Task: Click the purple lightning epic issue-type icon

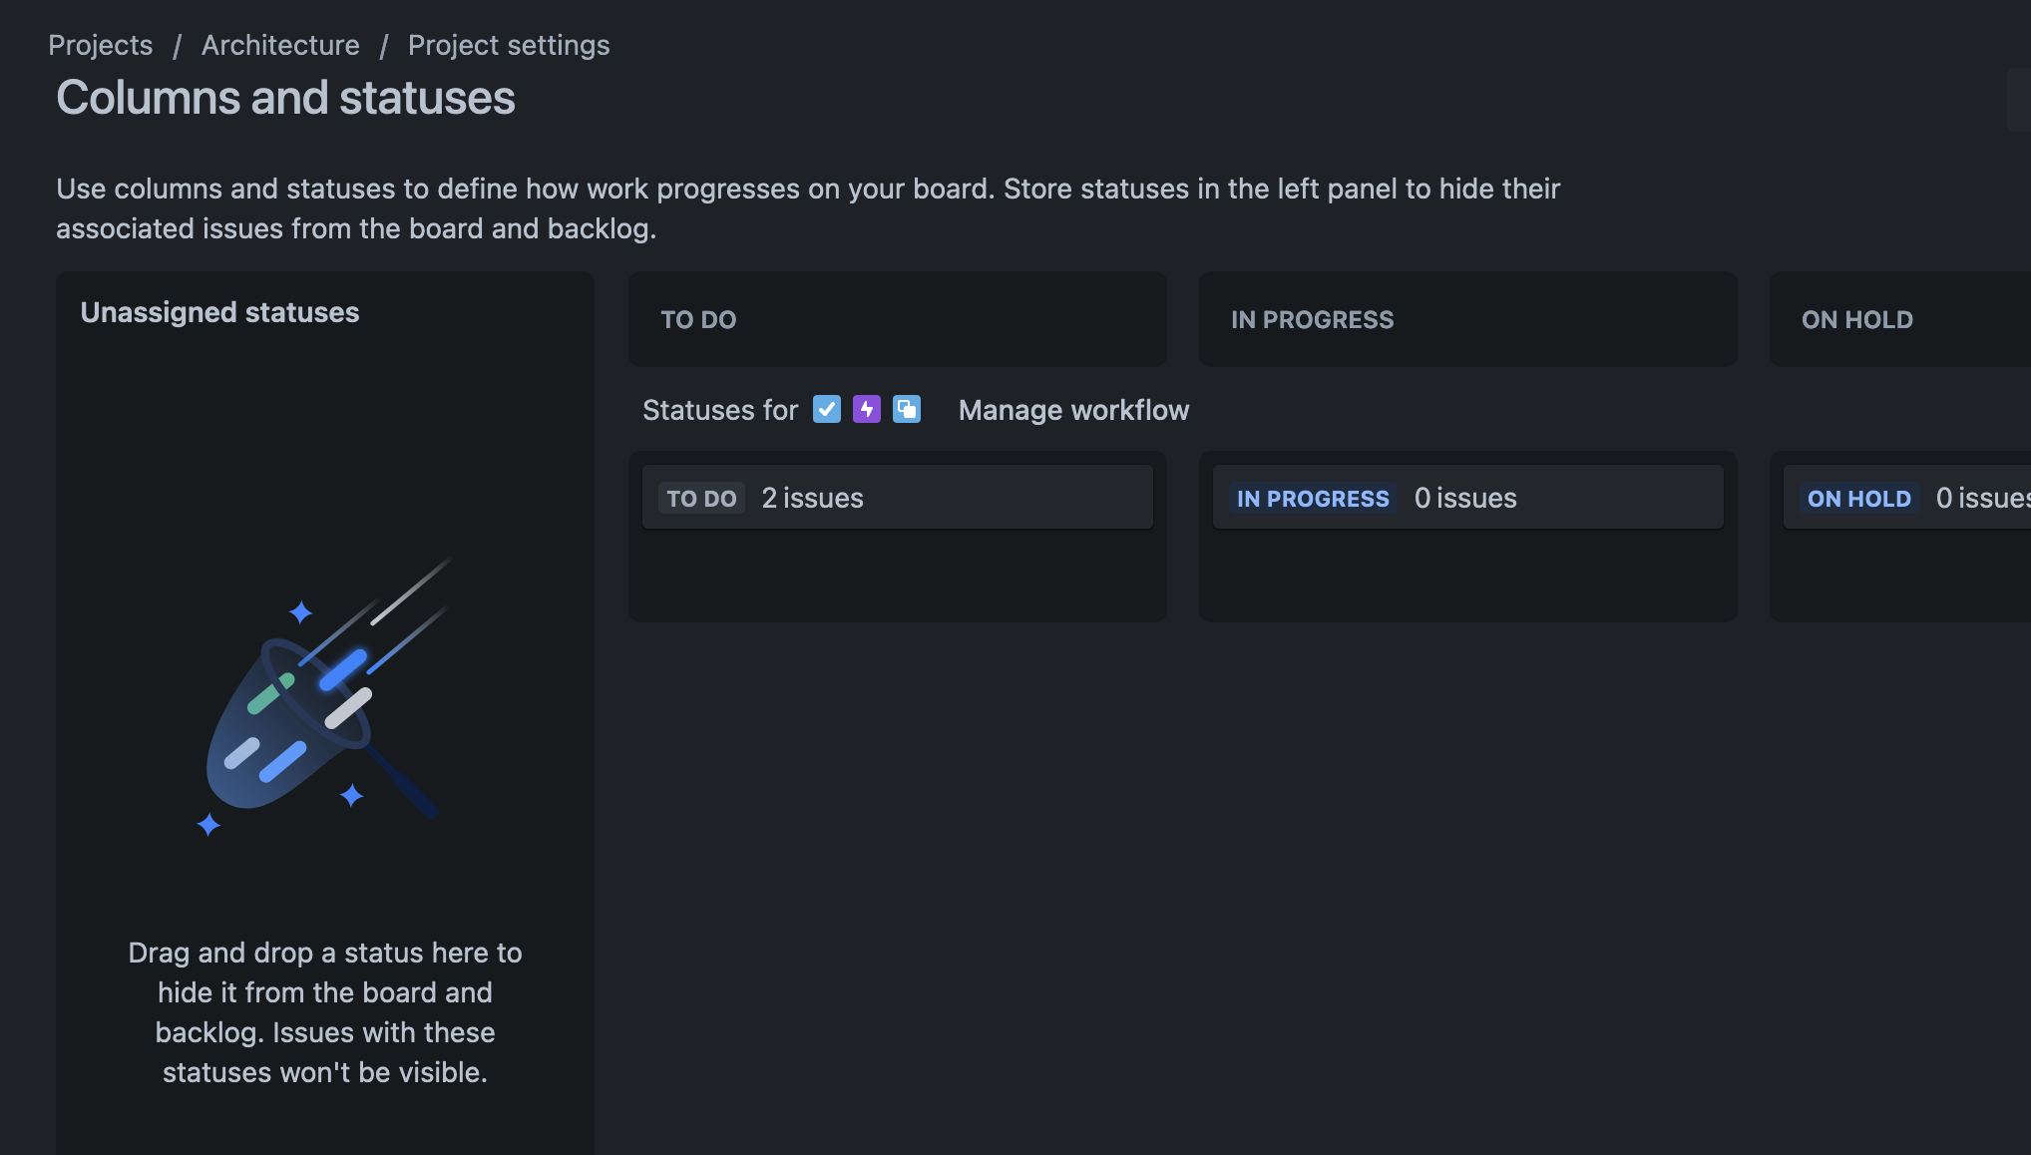Action: 867,409
